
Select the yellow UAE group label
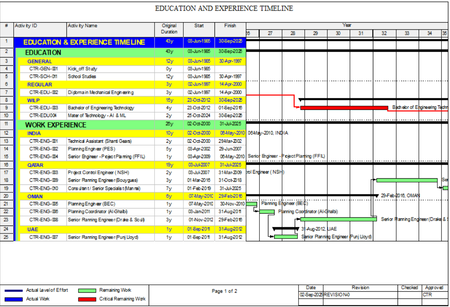click(33, 229)
